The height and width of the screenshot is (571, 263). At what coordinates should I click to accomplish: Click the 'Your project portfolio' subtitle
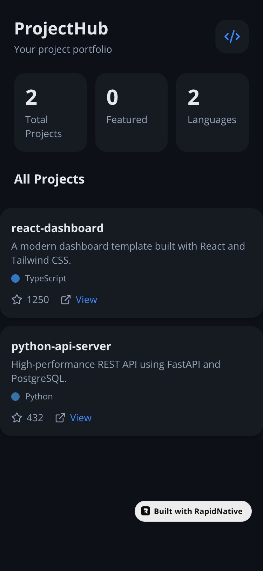pyautogui.click(x=63, y=49)
